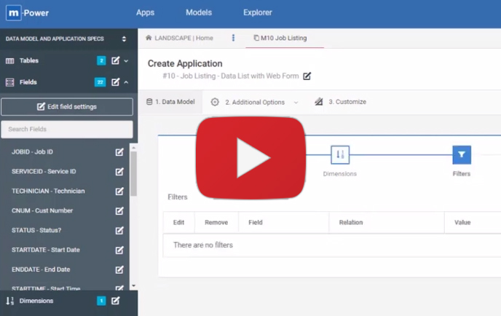Screen dimensions: 501x316
Task: Play the video with the red button
Action: point(250,157)
